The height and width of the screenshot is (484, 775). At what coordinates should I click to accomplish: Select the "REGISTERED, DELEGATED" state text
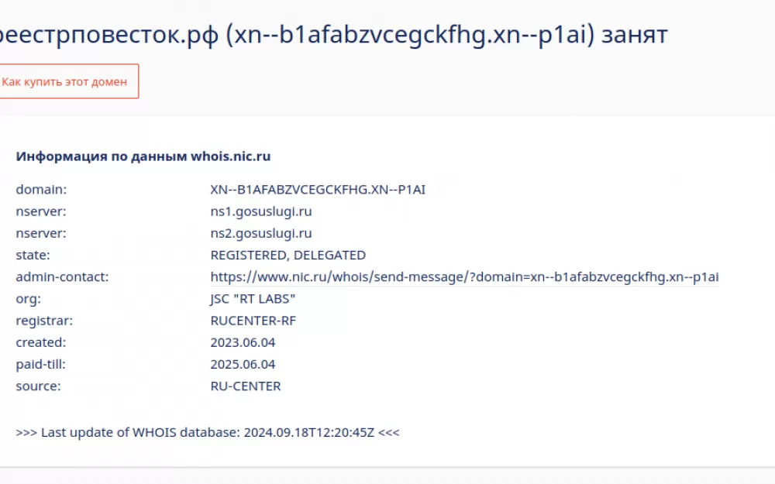pos(288,255)
